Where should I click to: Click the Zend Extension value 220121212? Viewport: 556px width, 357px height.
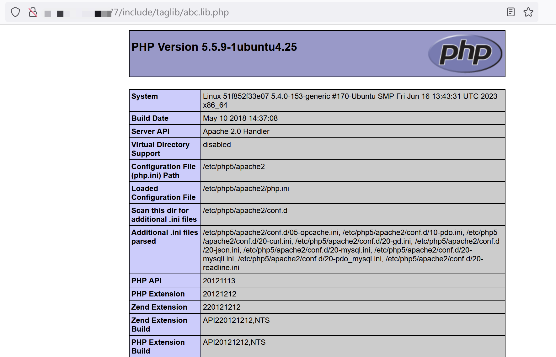coord(222,307)
